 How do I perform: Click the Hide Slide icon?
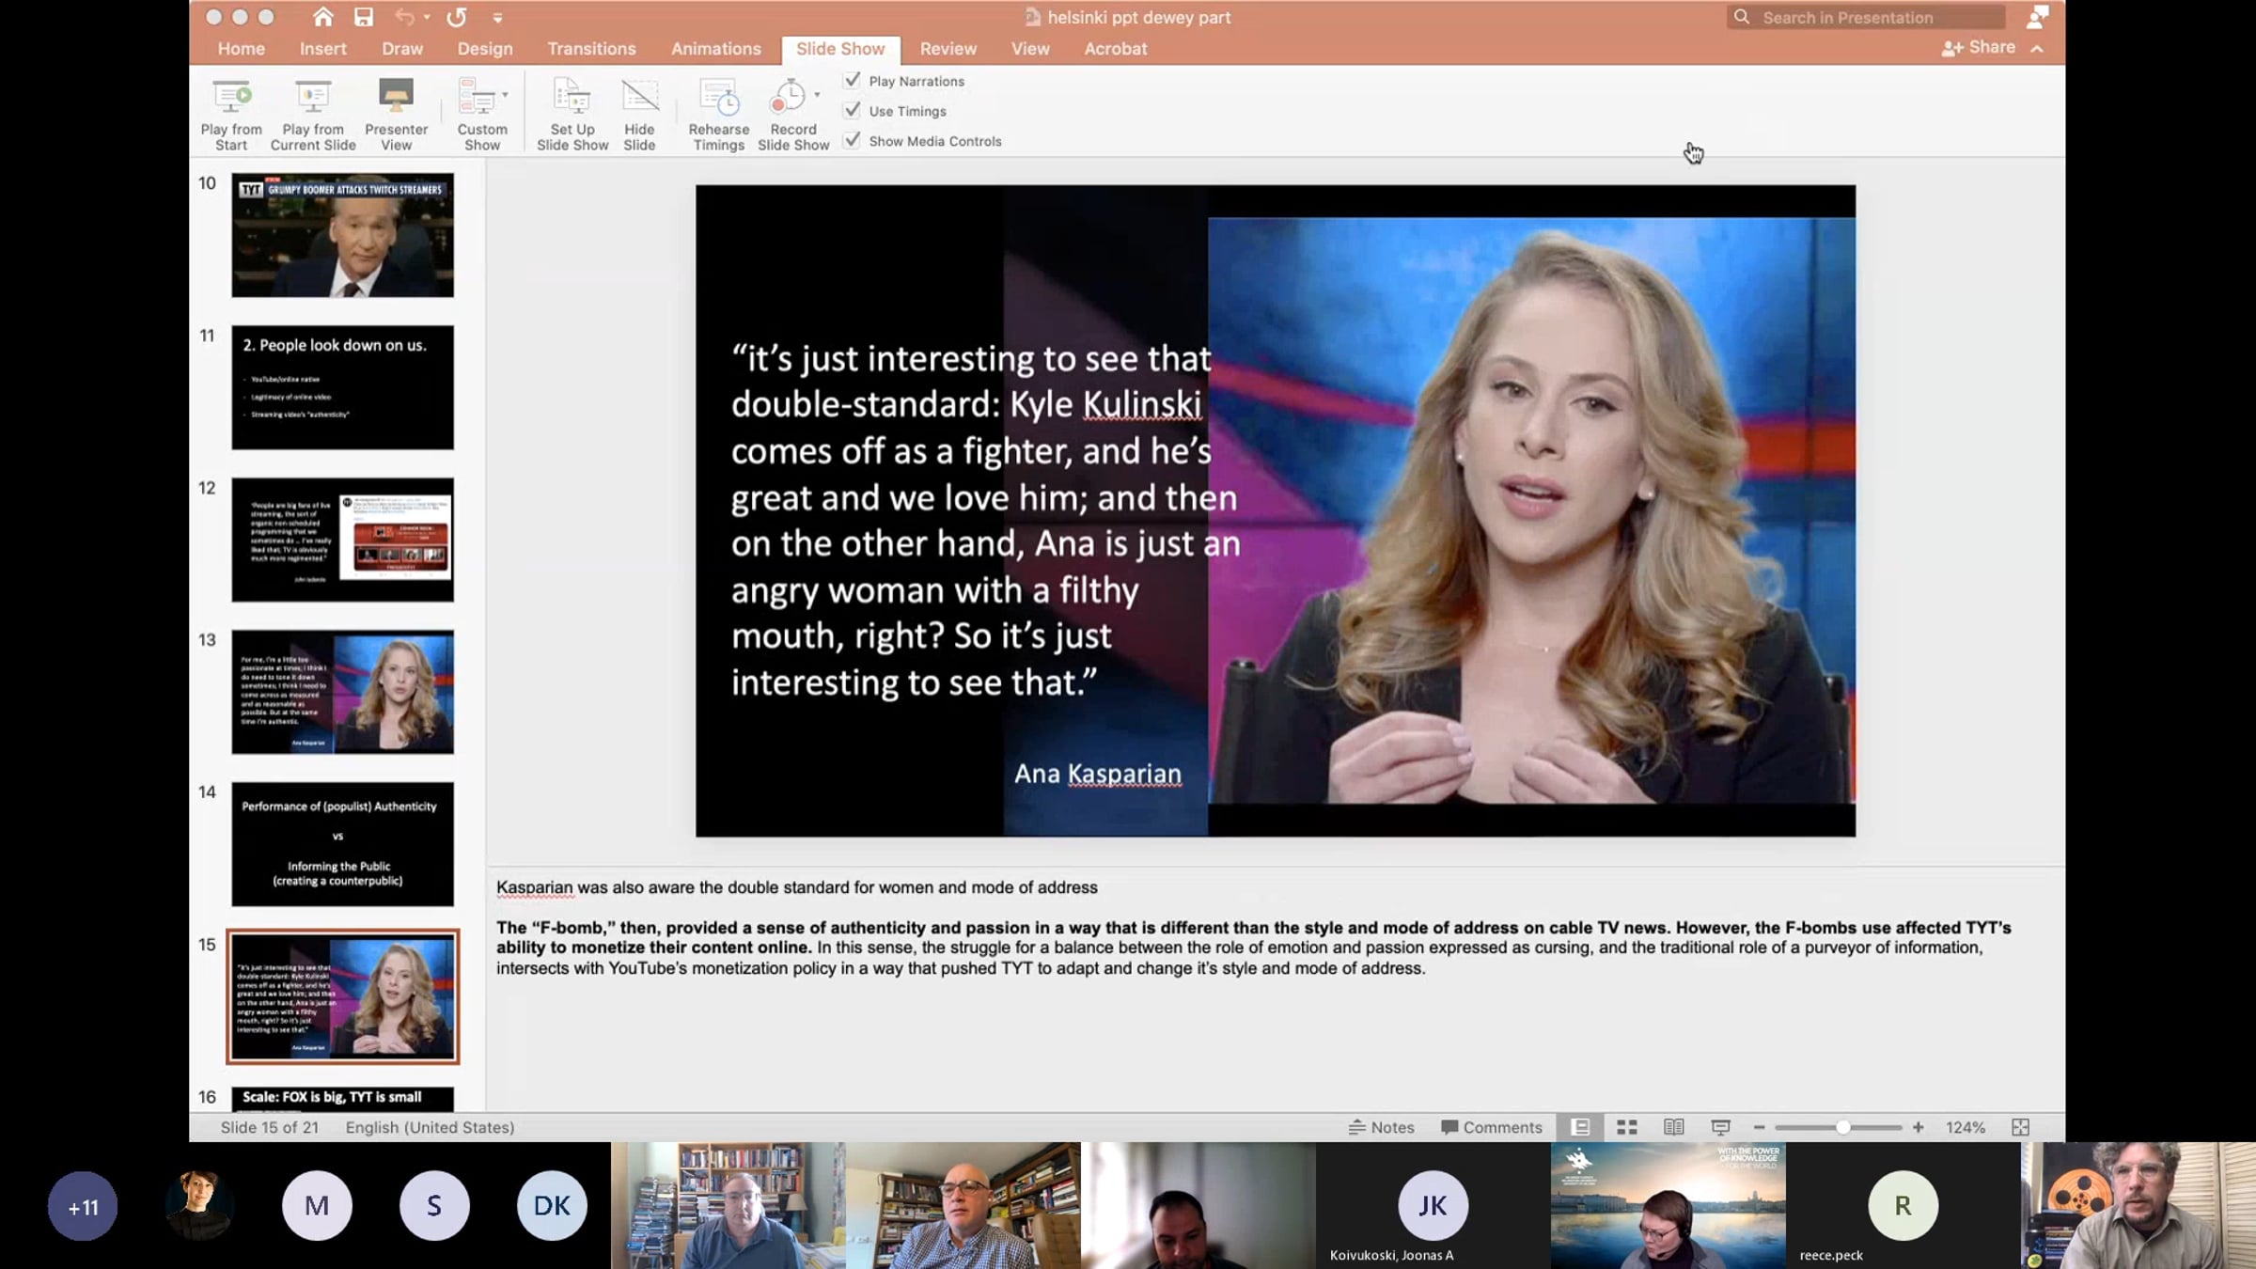pyautogui.click(x=639, y=97)
